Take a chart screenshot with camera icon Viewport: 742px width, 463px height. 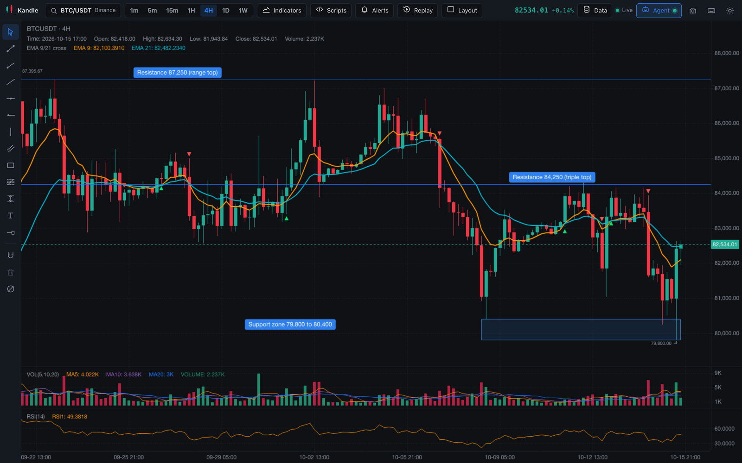point(693,11)
